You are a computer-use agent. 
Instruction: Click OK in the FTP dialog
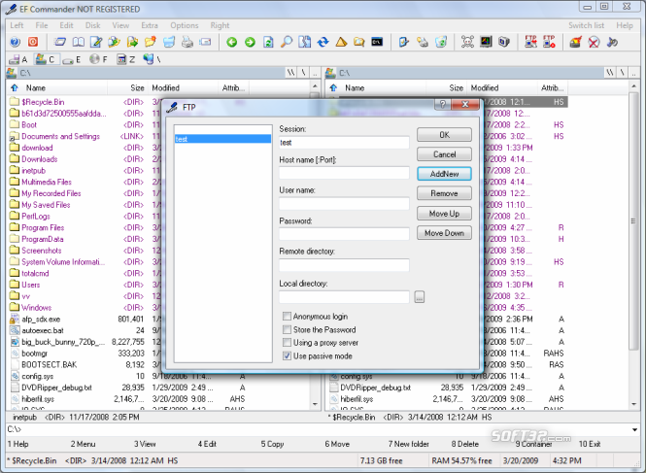[444, 135]
